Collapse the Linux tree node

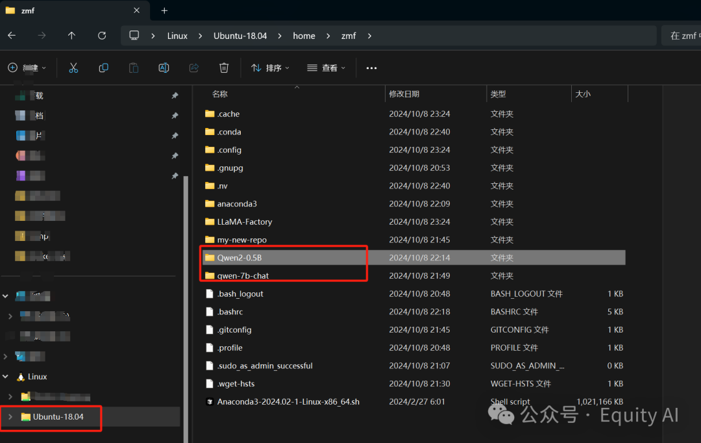click(x=6, y=377)
